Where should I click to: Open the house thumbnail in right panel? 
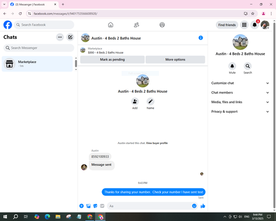[240, 42]
